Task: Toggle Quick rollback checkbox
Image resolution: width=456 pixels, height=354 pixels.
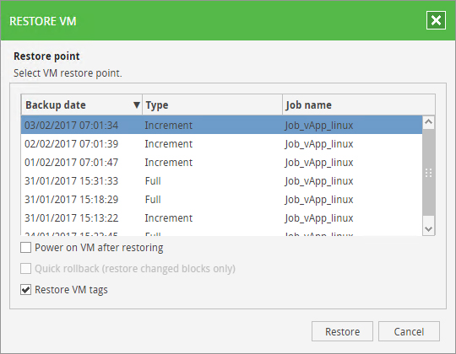Action: pyautogui.click(x=25, y=269)
